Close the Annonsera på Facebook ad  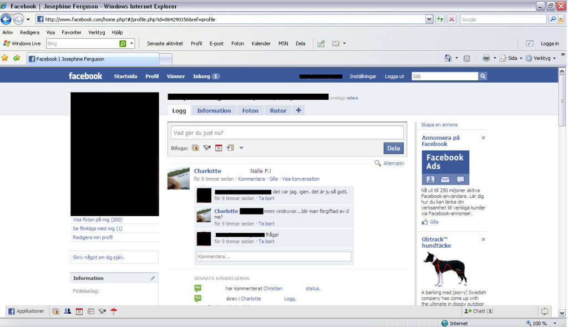[x=483, y=138]
